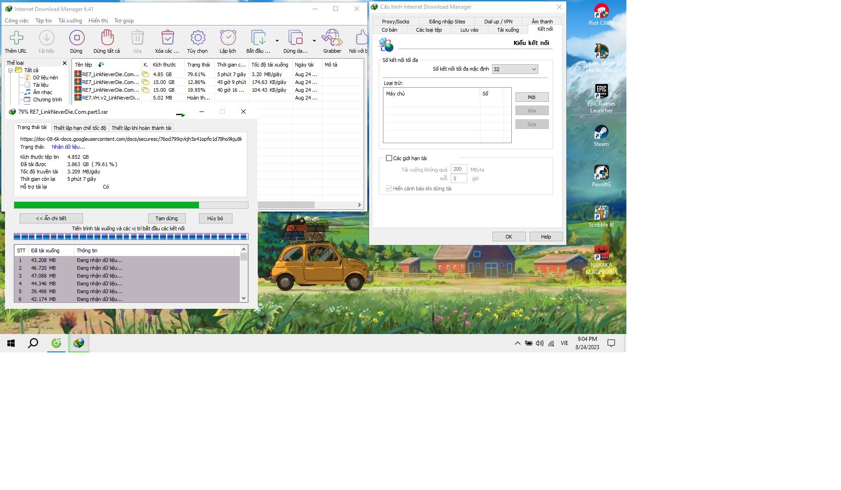Collapse the Tất cả category tree node
The height and width of the screenshot is (490, 841).
tap(10, 70)
